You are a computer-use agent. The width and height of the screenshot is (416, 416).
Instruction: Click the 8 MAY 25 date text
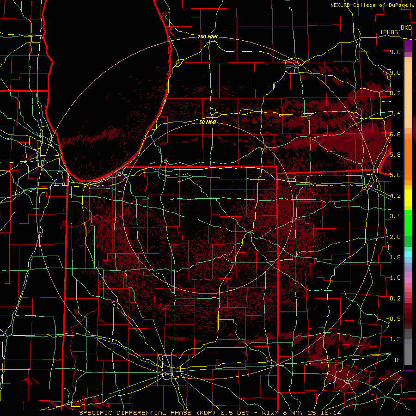(x=300, y=413)
